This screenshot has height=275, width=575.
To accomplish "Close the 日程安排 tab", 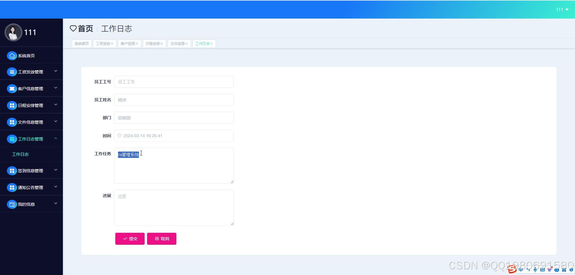I will (162, 44).
